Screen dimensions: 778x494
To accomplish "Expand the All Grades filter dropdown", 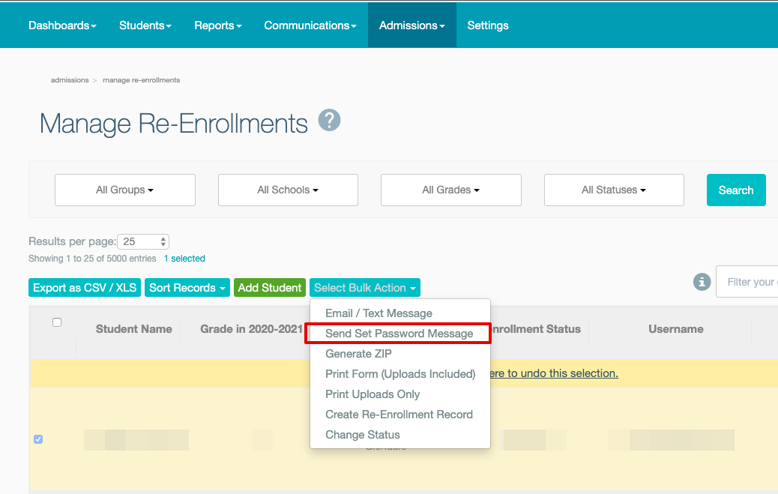I will click(451, 190).
